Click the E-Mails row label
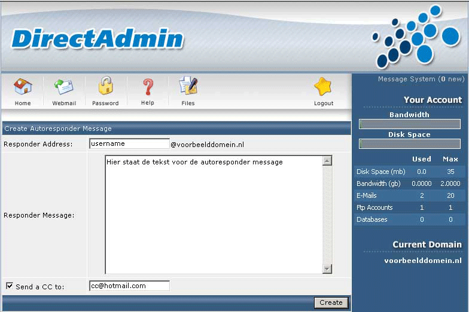Screen dimensions: 469x312 [x=366, y=195]
